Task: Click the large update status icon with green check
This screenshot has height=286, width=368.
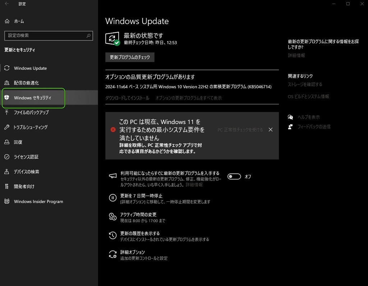Action: (x=112, y=39)
